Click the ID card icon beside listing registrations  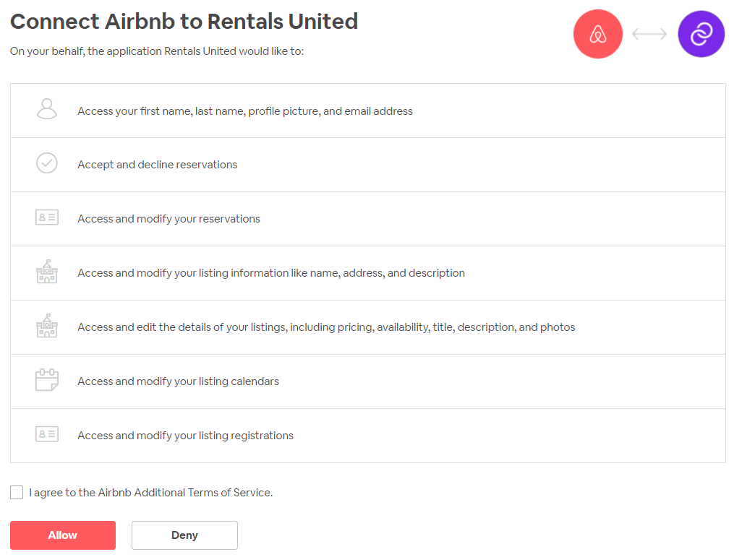click(46, 434)
